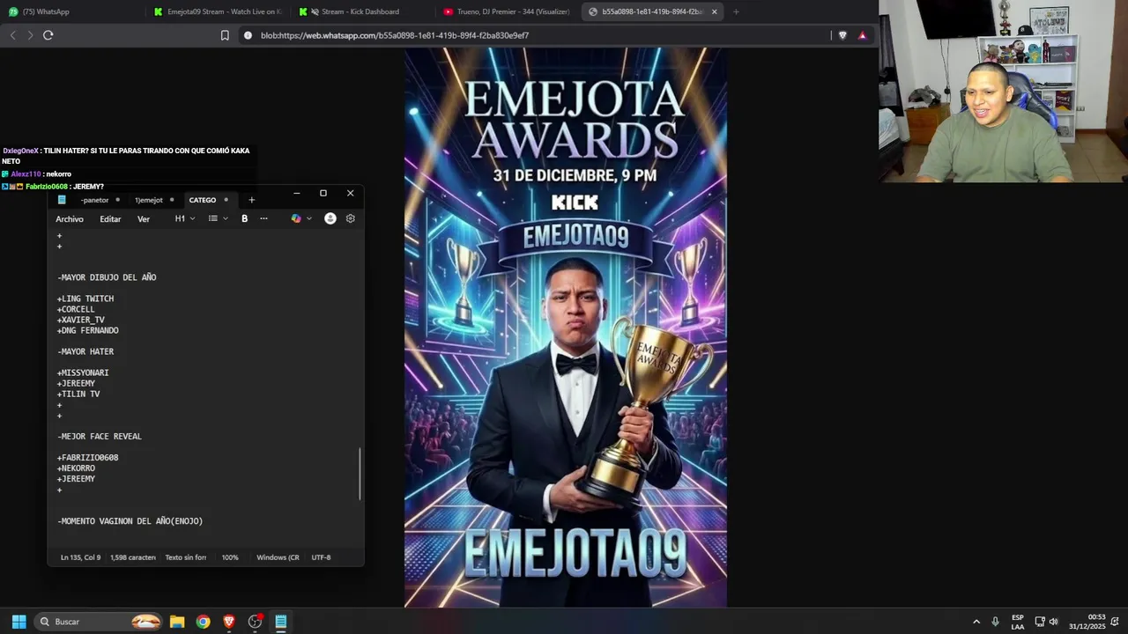Open Brave Rewards triangle icon

862,35
